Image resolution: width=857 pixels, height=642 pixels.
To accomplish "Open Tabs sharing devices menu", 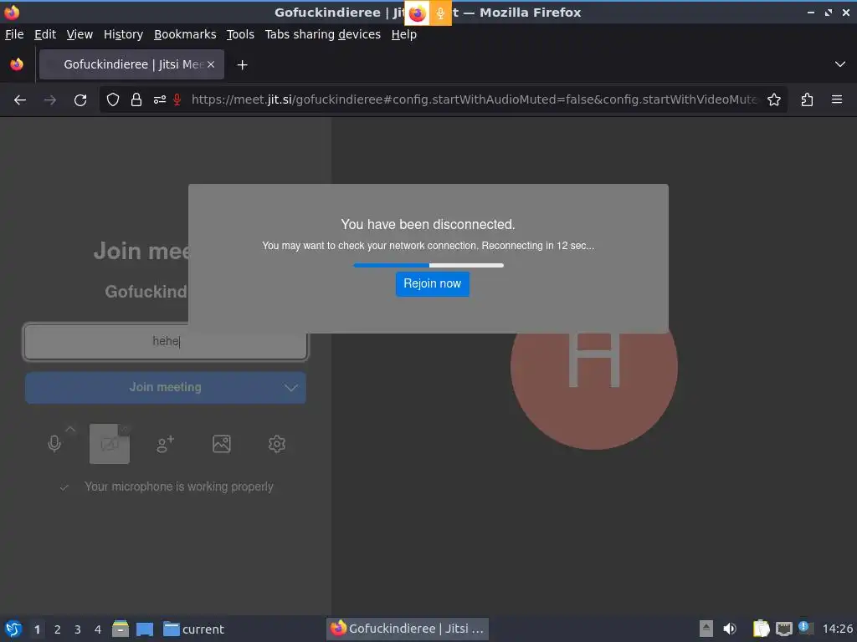I will click(322, 34).
